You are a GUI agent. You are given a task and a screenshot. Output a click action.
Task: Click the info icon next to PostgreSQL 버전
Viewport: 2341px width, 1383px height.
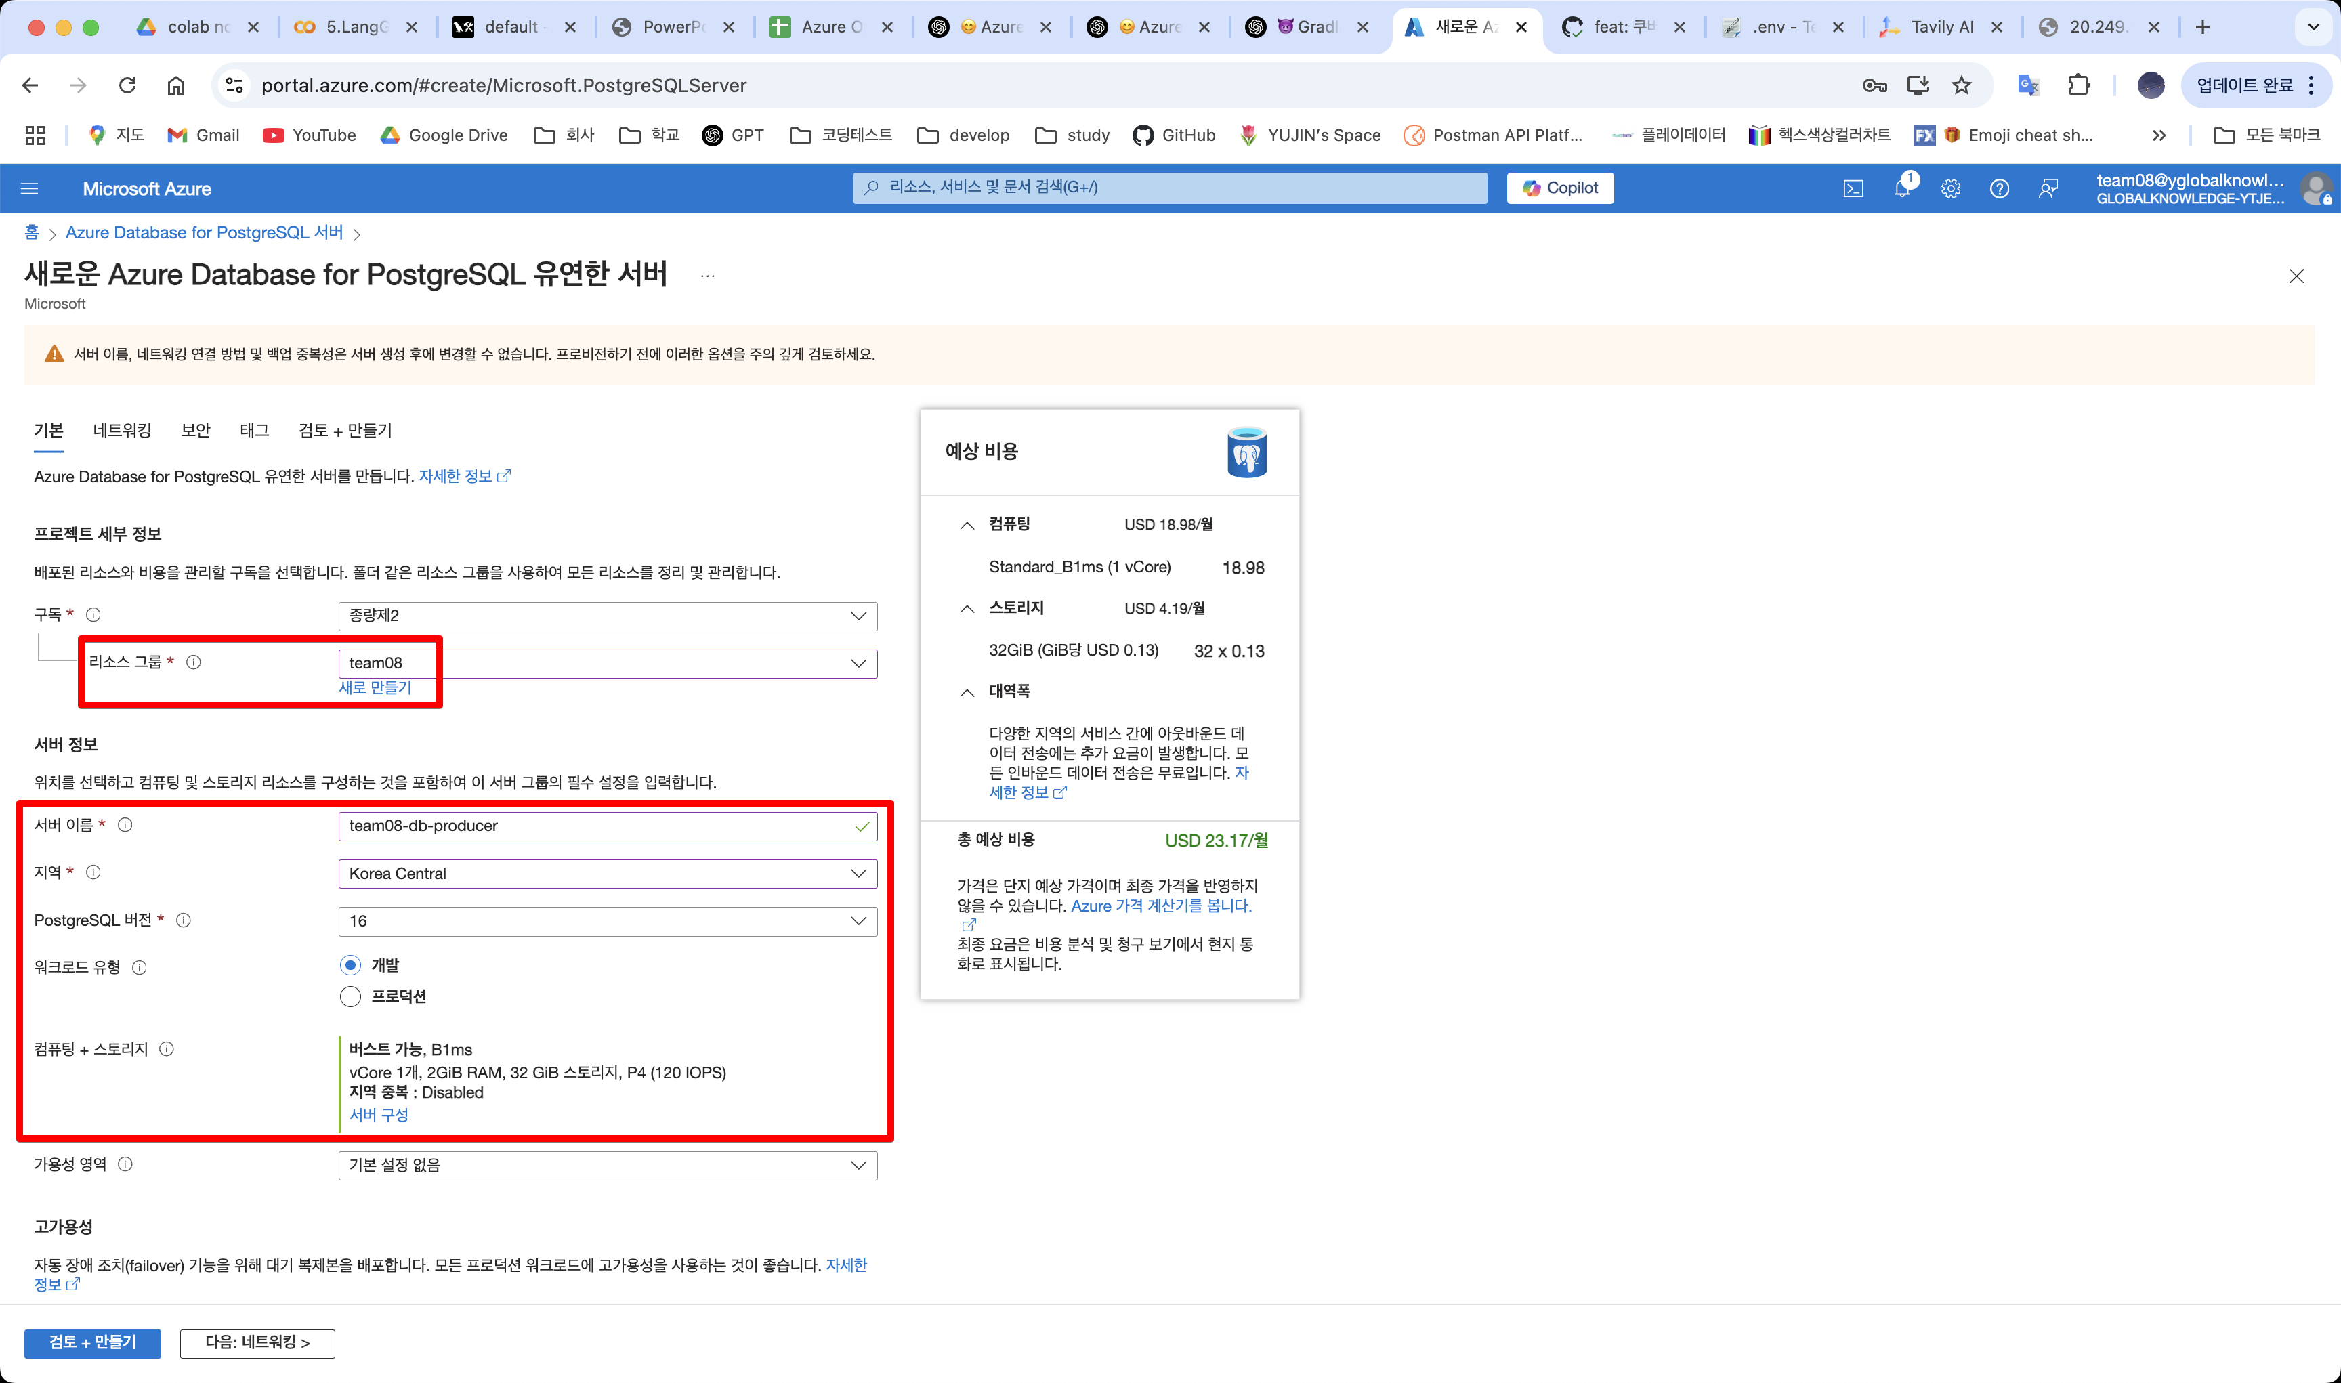point(184,920)
